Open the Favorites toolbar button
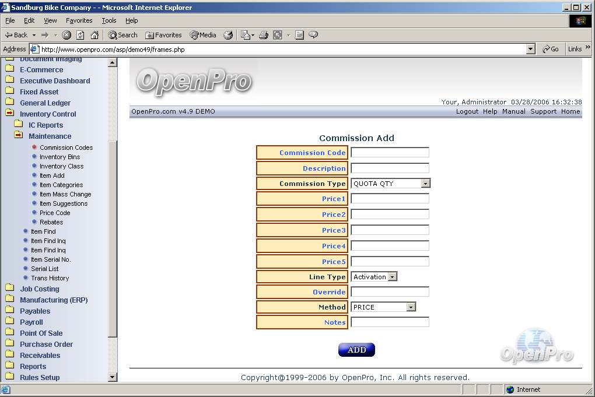Image resolution: width=595 pixels, height=397 pixels. tap(163, 35)
